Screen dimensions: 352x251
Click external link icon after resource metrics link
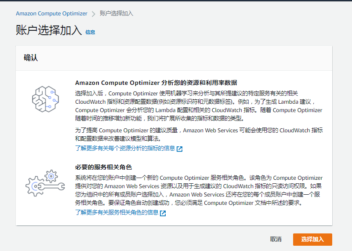(x=180, y=149)
